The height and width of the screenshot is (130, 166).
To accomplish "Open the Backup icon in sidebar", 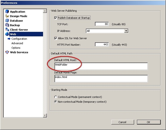I will 7,25.
